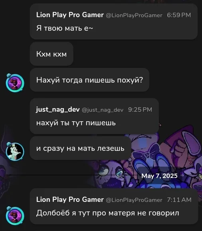The height and width of the screenshot is (231, 202).
Task: Open the Lion Play Pro Gamer name at 7:11 AM
Action: (70, 199)
